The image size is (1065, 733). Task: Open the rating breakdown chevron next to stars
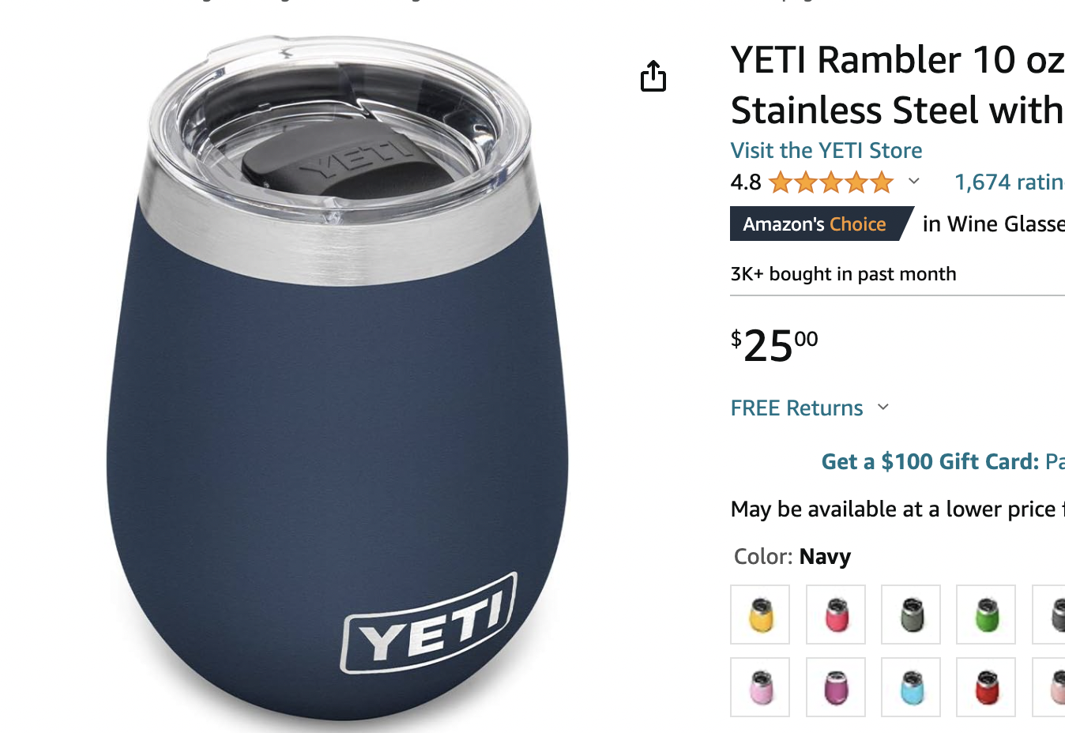[914, 182]
